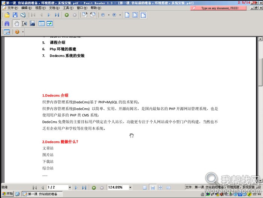Open the 窗口 menu
The height and width of the screenshot is (198, 263).
tap(82, 8)
